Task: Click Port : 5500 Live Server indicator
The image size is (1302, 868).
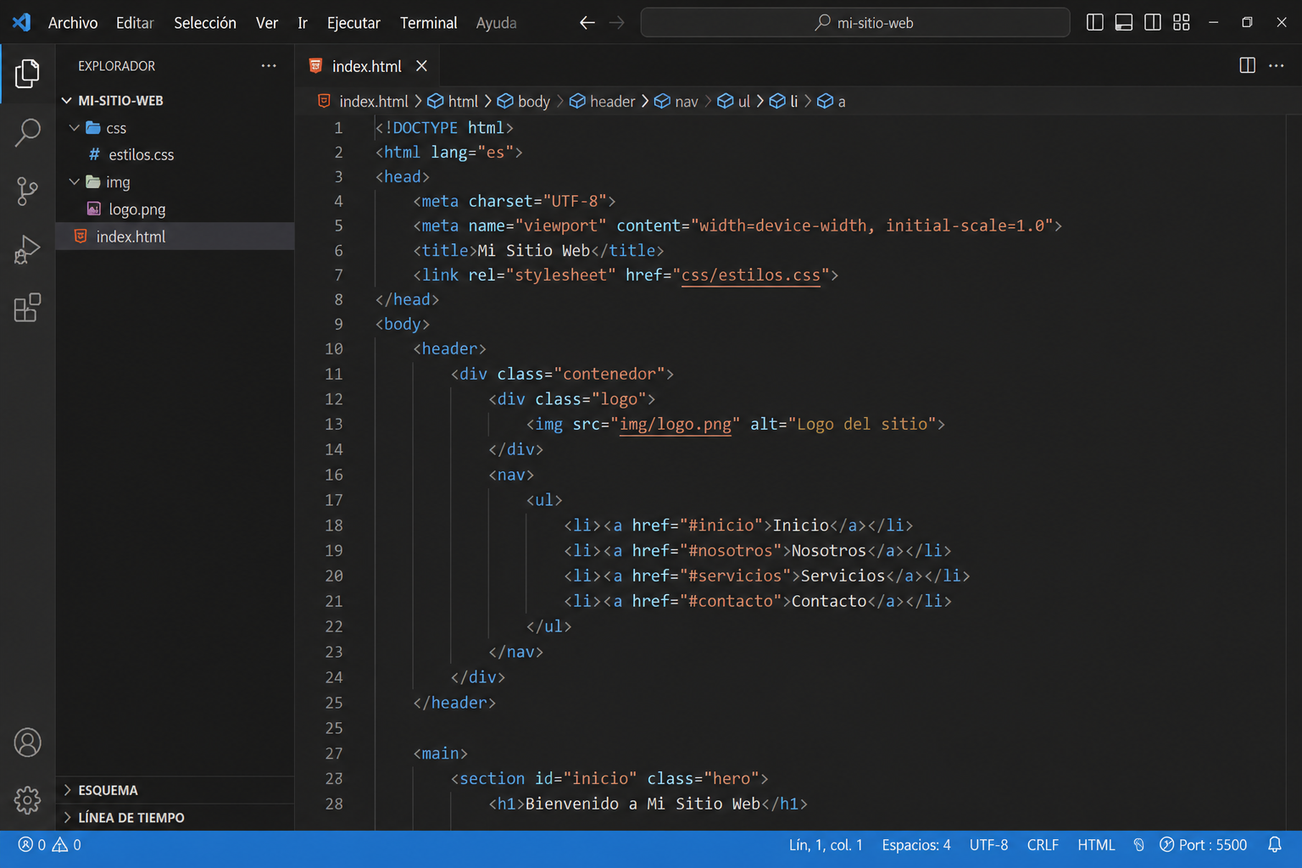Action: 1203,845
